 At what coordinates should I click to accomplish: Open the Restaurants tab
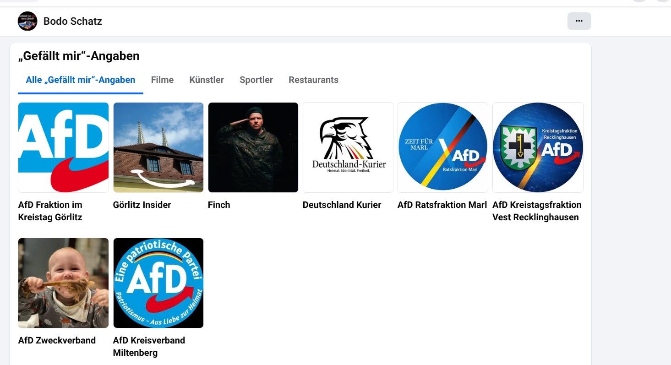(313, 80)
